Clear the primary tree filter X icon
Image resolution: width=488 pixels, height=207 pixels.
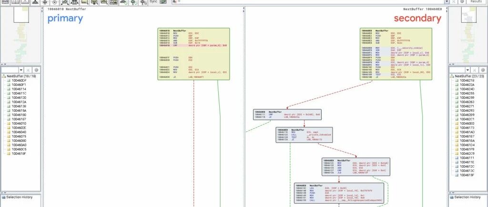[28, 70]
